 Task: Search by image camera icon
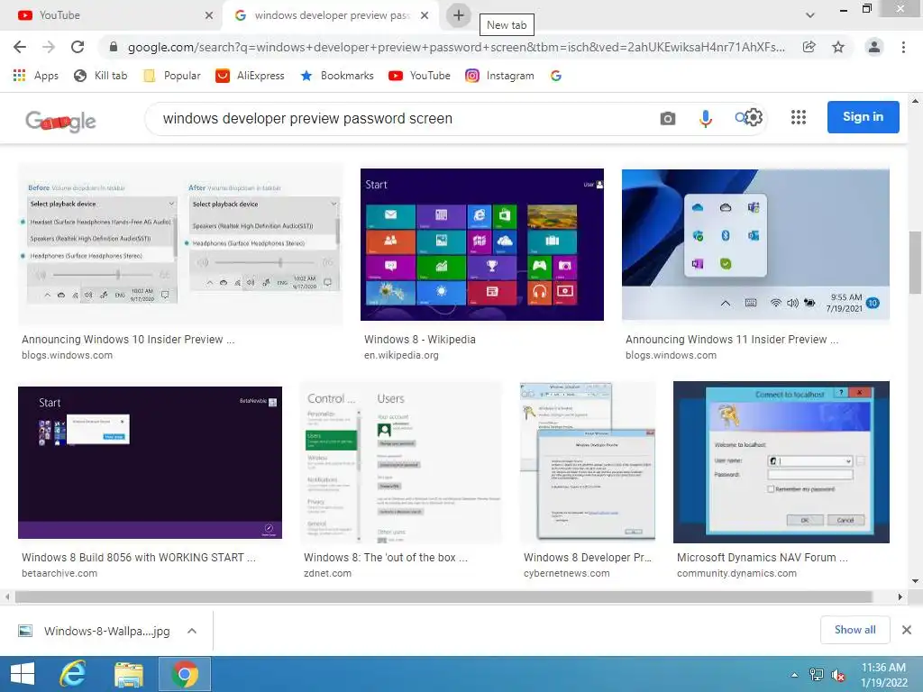click(x=668, y=118)
